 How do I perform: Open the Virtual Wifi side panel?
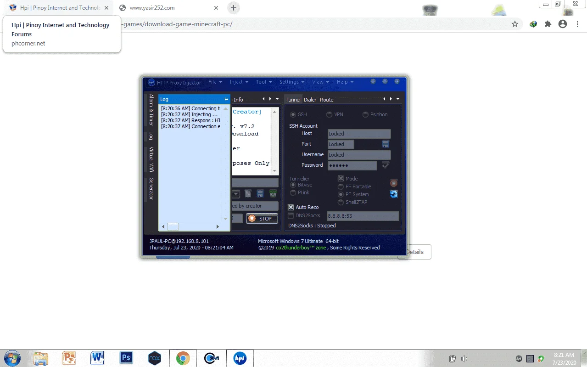(151, 159)
